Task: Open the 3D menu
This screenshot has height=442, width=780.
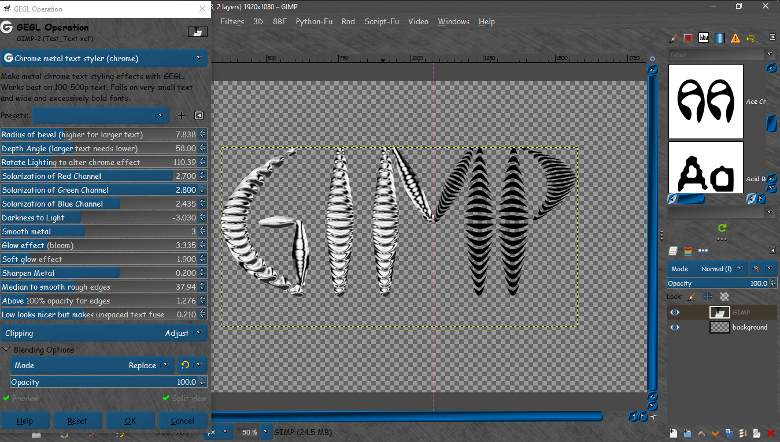Action: (x=258, y=21)
